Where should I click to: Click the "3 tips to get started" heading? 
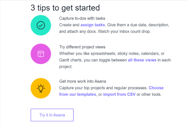(x=65, y=8)
